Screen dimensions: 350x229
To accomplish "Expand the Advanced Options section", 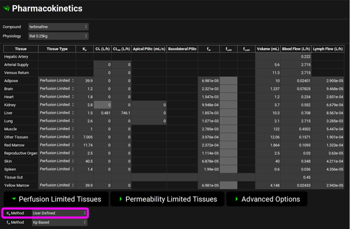I will tap(266, 199).
